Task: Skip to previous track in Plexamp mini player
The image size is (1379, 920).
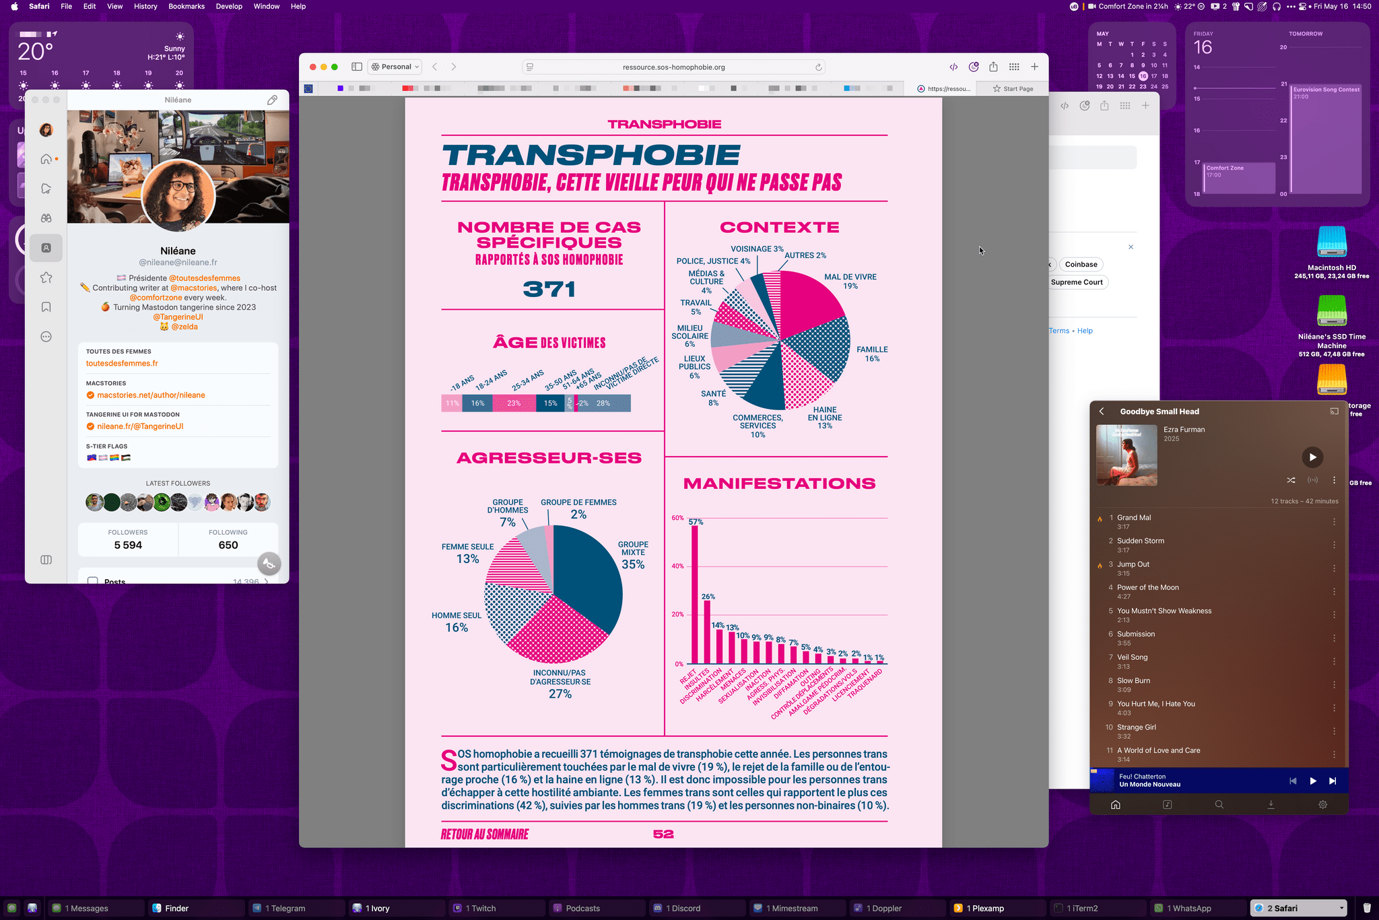Action: (x=1293, y=781)
